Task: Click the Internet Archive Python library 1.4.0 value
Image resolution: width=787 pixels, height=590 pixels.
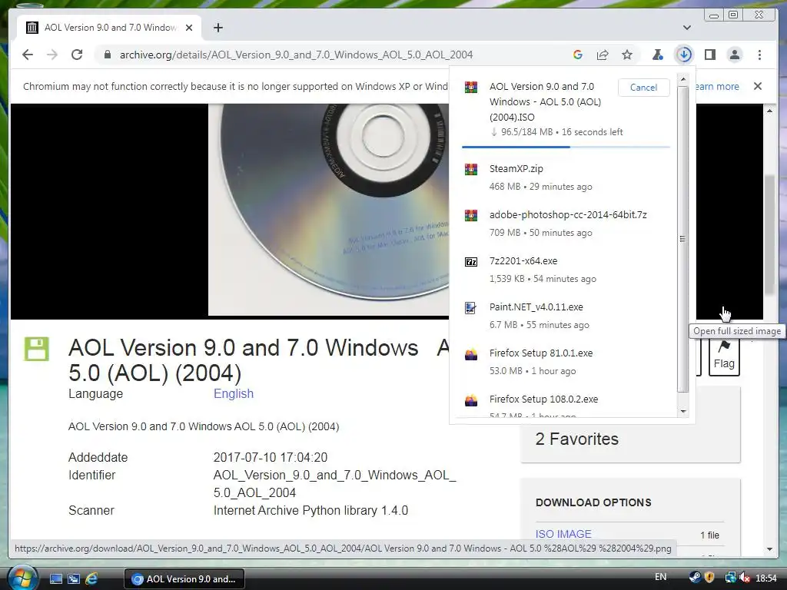Action: click(x=310, y=510)
